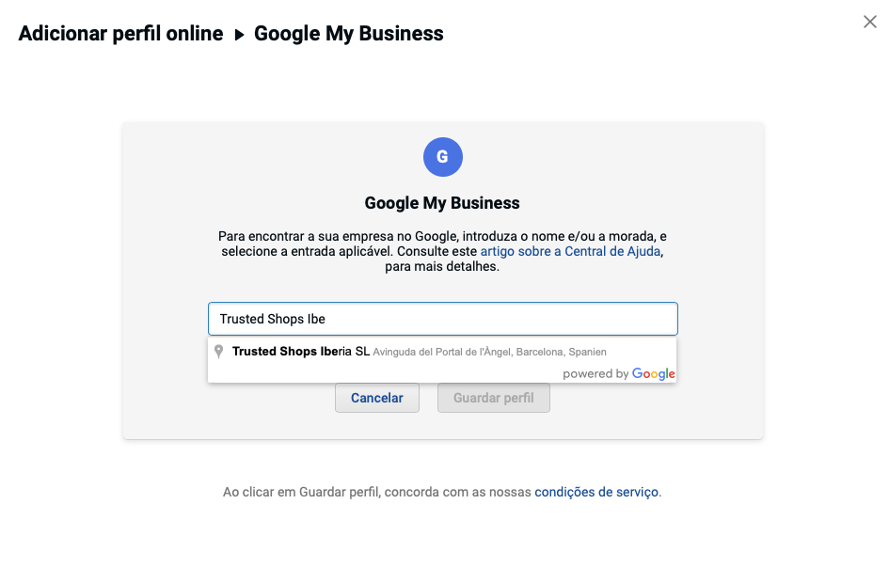Click the 'Avinguda del Portal de l'Àngel' address text
Viewport: 889px width, 567px height.
[x=489, y=352]
